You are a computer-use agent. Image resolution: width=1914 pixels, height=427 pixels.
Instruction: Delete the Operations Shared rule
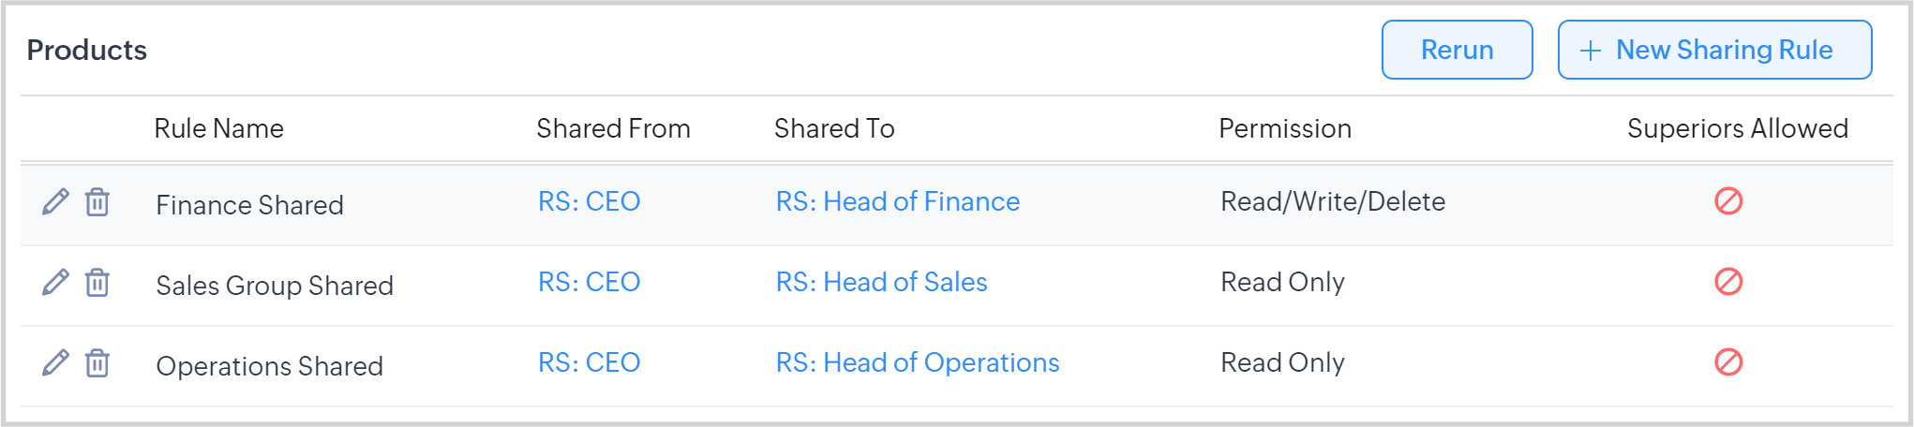point(97,362)
